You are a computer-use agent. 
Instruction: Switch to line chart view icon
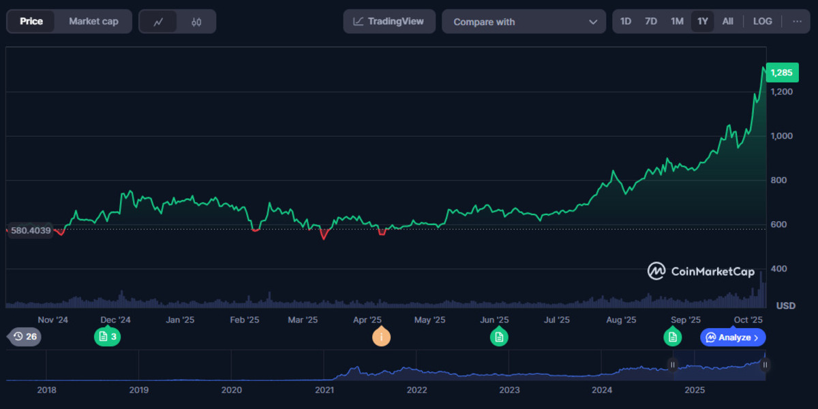point(158,22)
